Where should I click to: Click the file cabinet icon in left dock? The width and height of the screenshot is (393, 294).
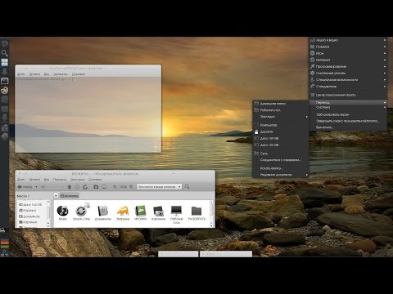tap(5, 62)
